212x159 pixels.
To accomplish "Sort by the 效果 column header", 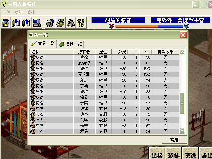I will (x=122, y=52).
